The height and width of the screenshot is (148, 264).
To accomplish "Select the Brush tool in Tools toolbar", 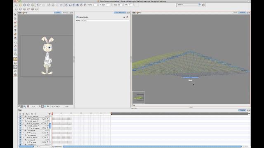I will (15, 22).
